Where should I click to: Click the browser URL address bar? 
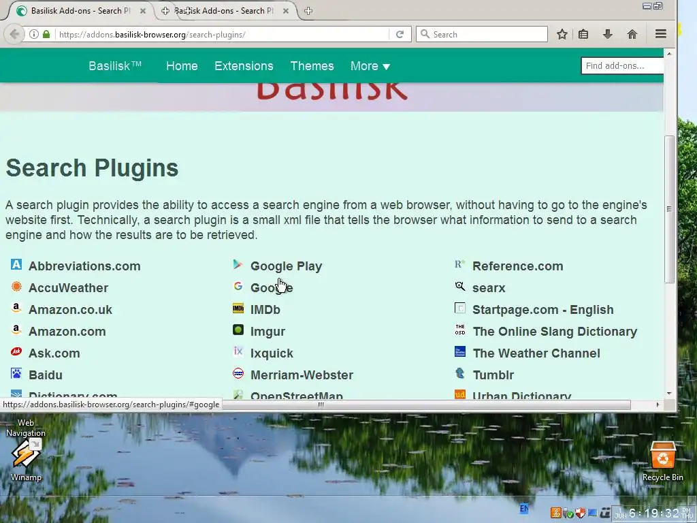click(223, 34)
